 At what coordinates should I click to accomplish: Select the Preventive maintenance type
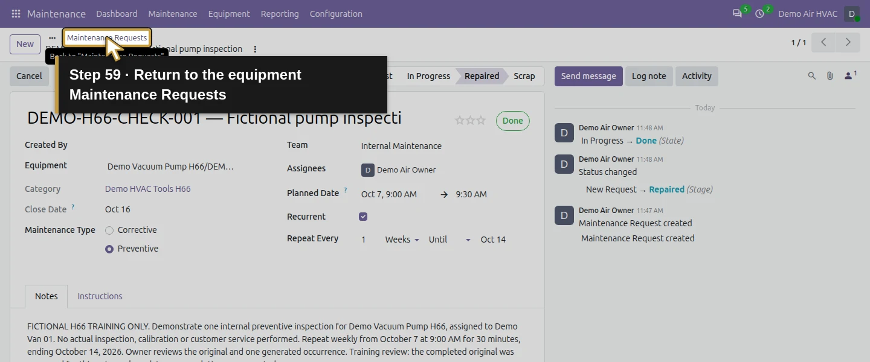(109, 249)
